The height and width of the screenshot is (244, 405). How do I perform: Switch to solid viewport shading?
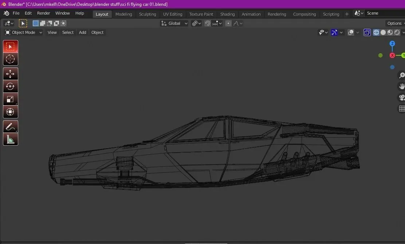[x=383, y=32]
